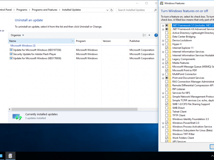Sort by the Program column header
The height and width of the screenshot is (160, 214).
pyautogui.click(x=88, y=41)
